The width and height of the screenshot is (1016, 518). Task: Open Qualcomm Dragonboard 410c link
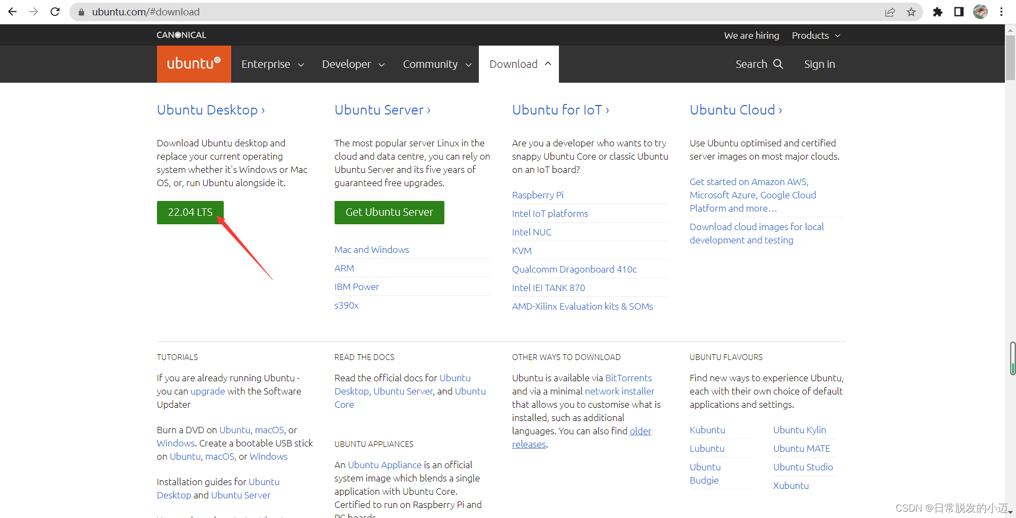pyautogui.click(x=574, y=269)
